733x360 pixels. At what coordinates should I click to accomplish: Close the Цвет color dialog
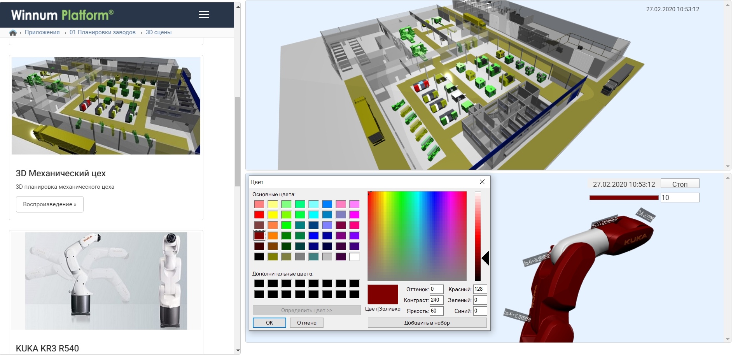pyautogui.click(x=482, y=182)
